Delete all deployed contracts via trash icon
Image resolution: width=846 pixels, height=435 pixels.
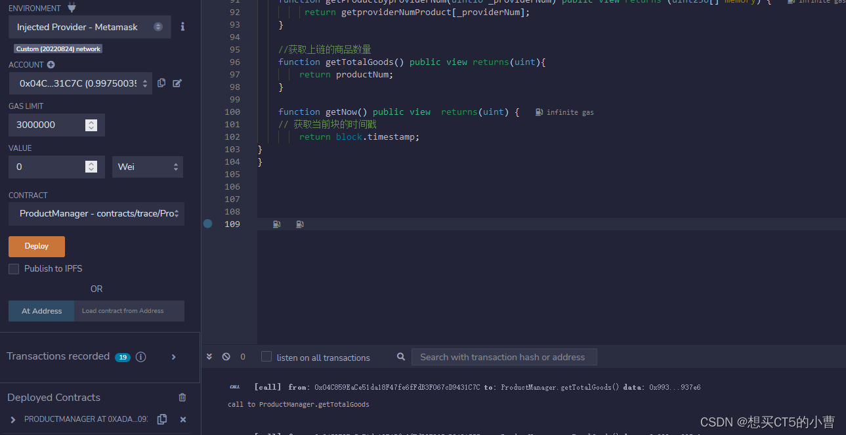(x=182, y=397)
